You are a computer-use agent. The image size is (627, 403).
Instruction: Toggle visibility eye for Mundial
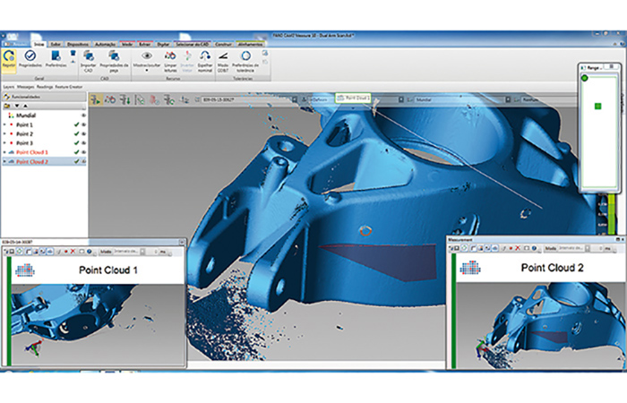click(x=82, y=116)
